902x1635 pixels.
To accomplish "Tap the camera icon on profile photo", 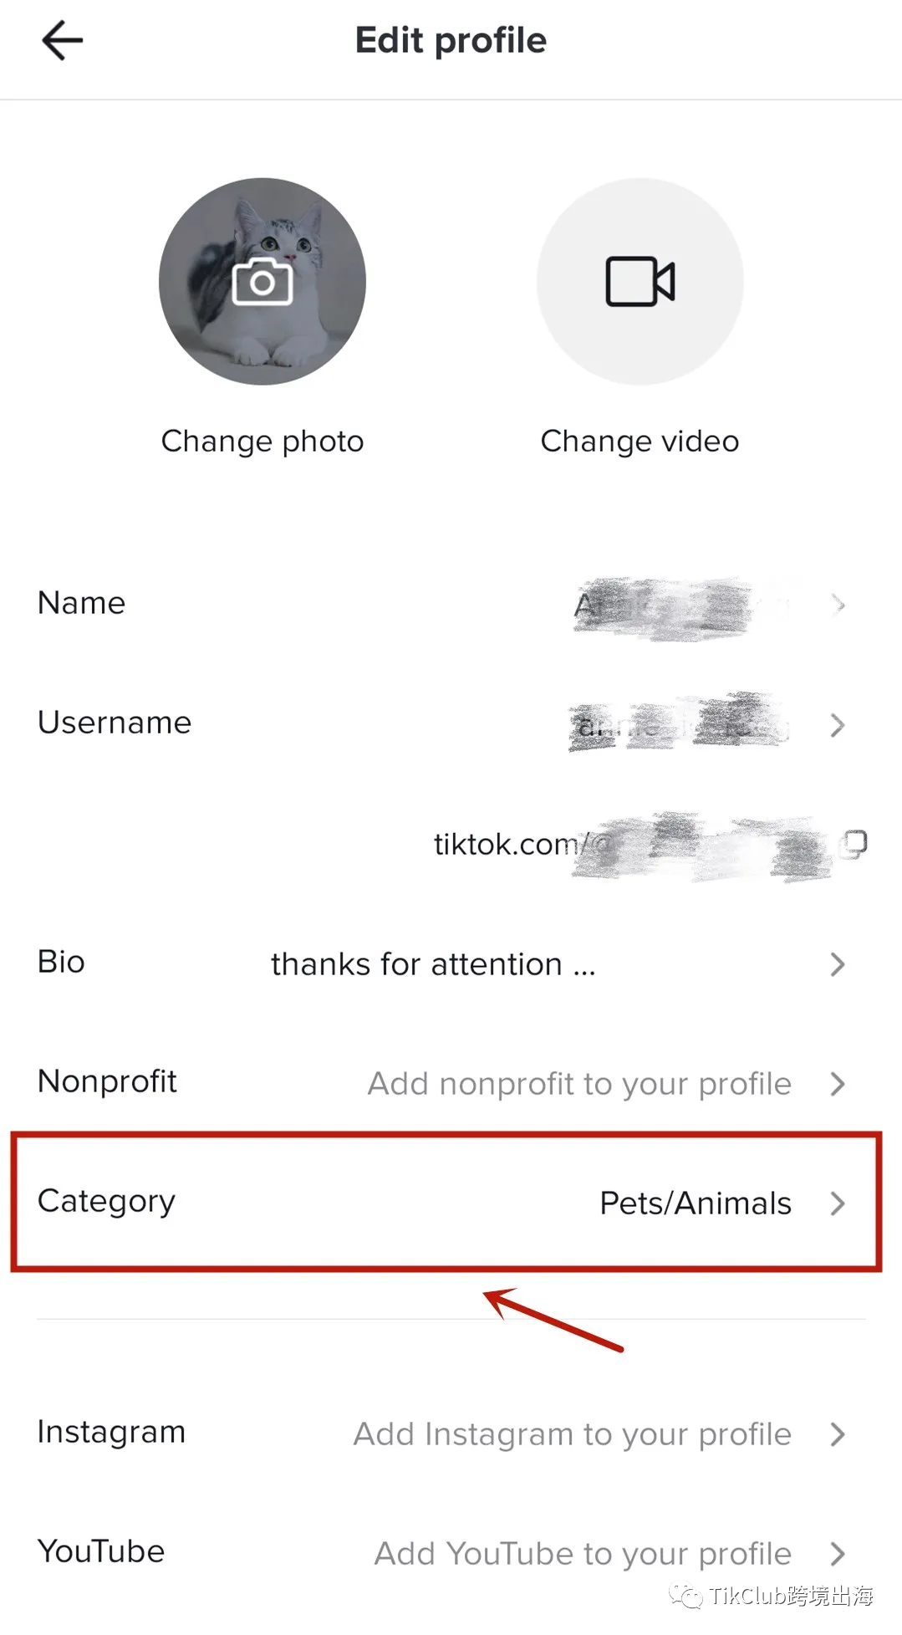I will pyautogui.click(x=262, y=282).
